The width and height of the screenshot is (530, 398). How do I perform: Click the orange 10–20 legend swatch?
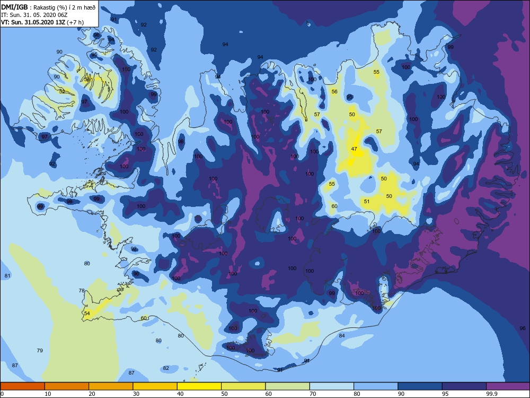[67, 386]
